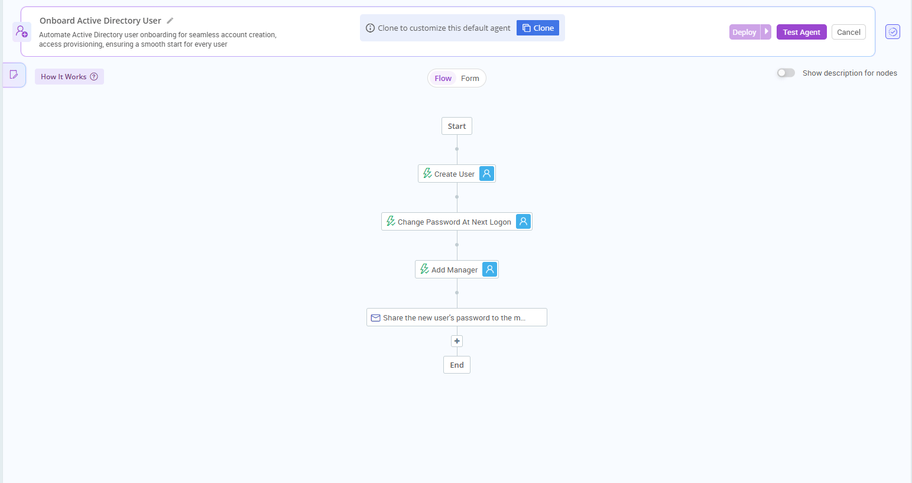Switch to the Form view tab

tap(470, 78)
